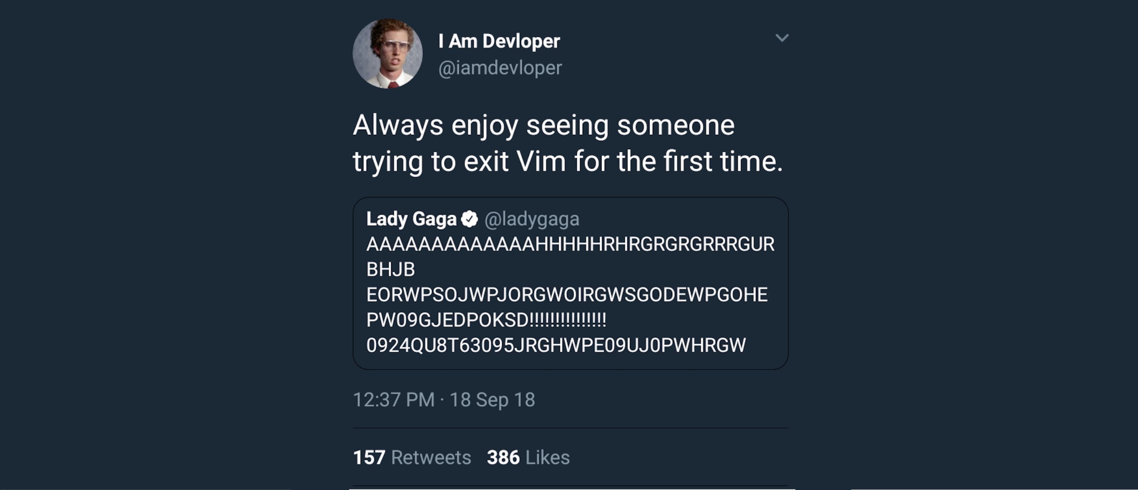Open the I Am Devloper display name
1138x490 pixels.
[x=499, y=41]
